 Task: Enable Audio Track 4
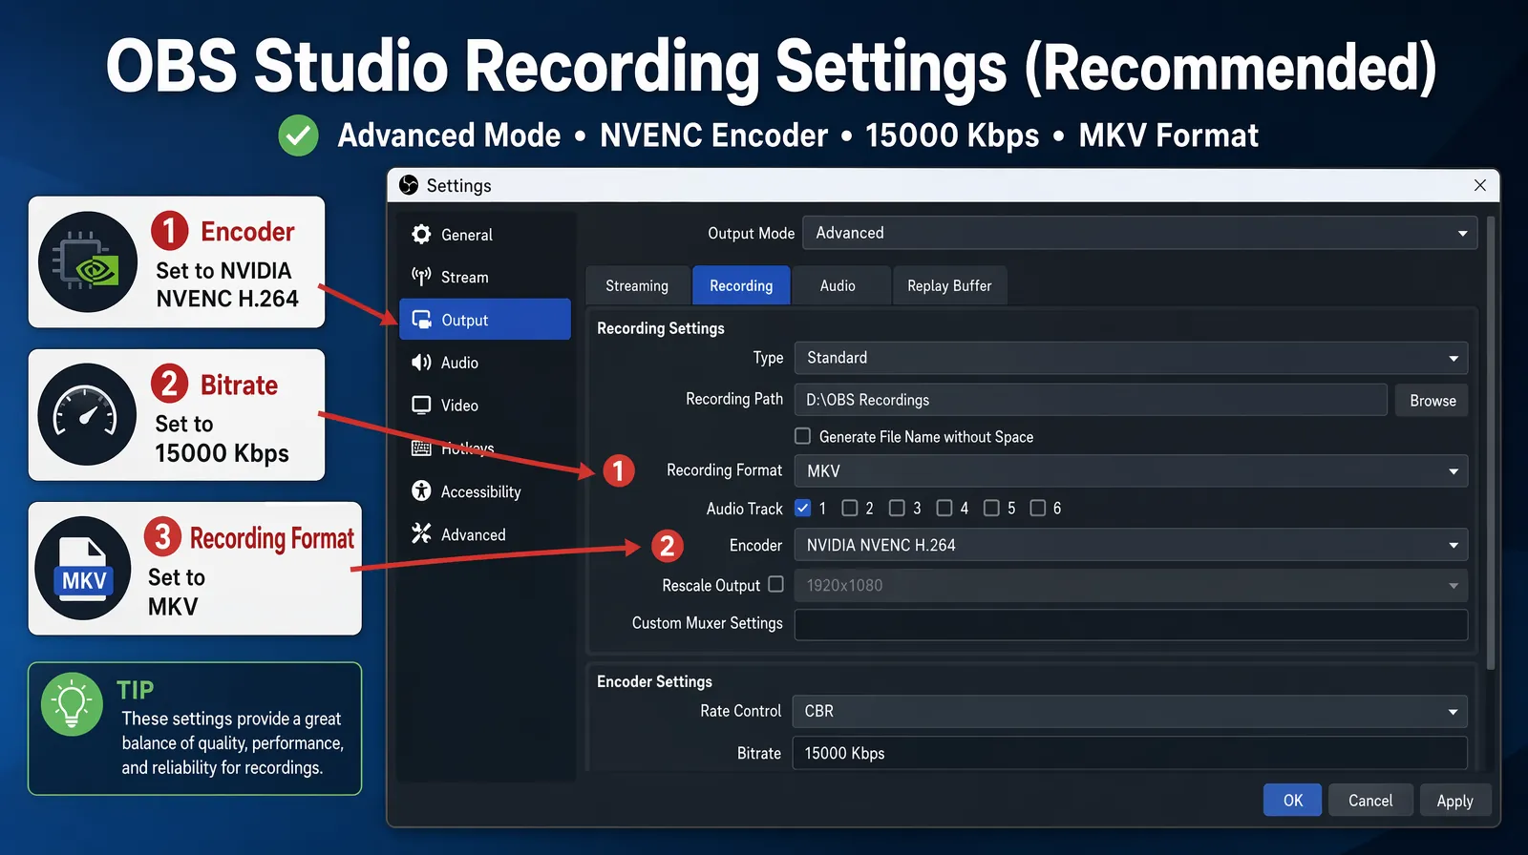pos(944,508)
